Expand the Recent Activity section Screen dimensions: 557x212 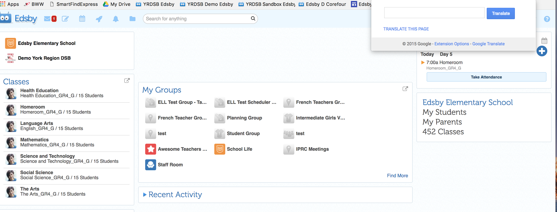(145, 195)
